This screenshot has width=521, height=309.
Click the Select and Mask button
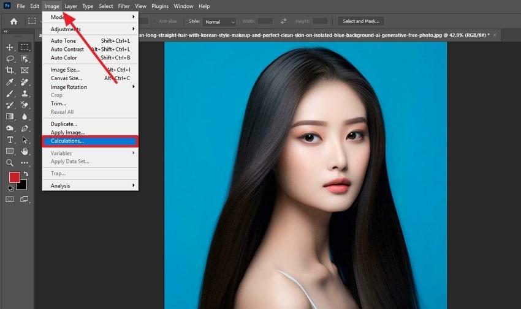pyautogui.click(x=361, y=21)
